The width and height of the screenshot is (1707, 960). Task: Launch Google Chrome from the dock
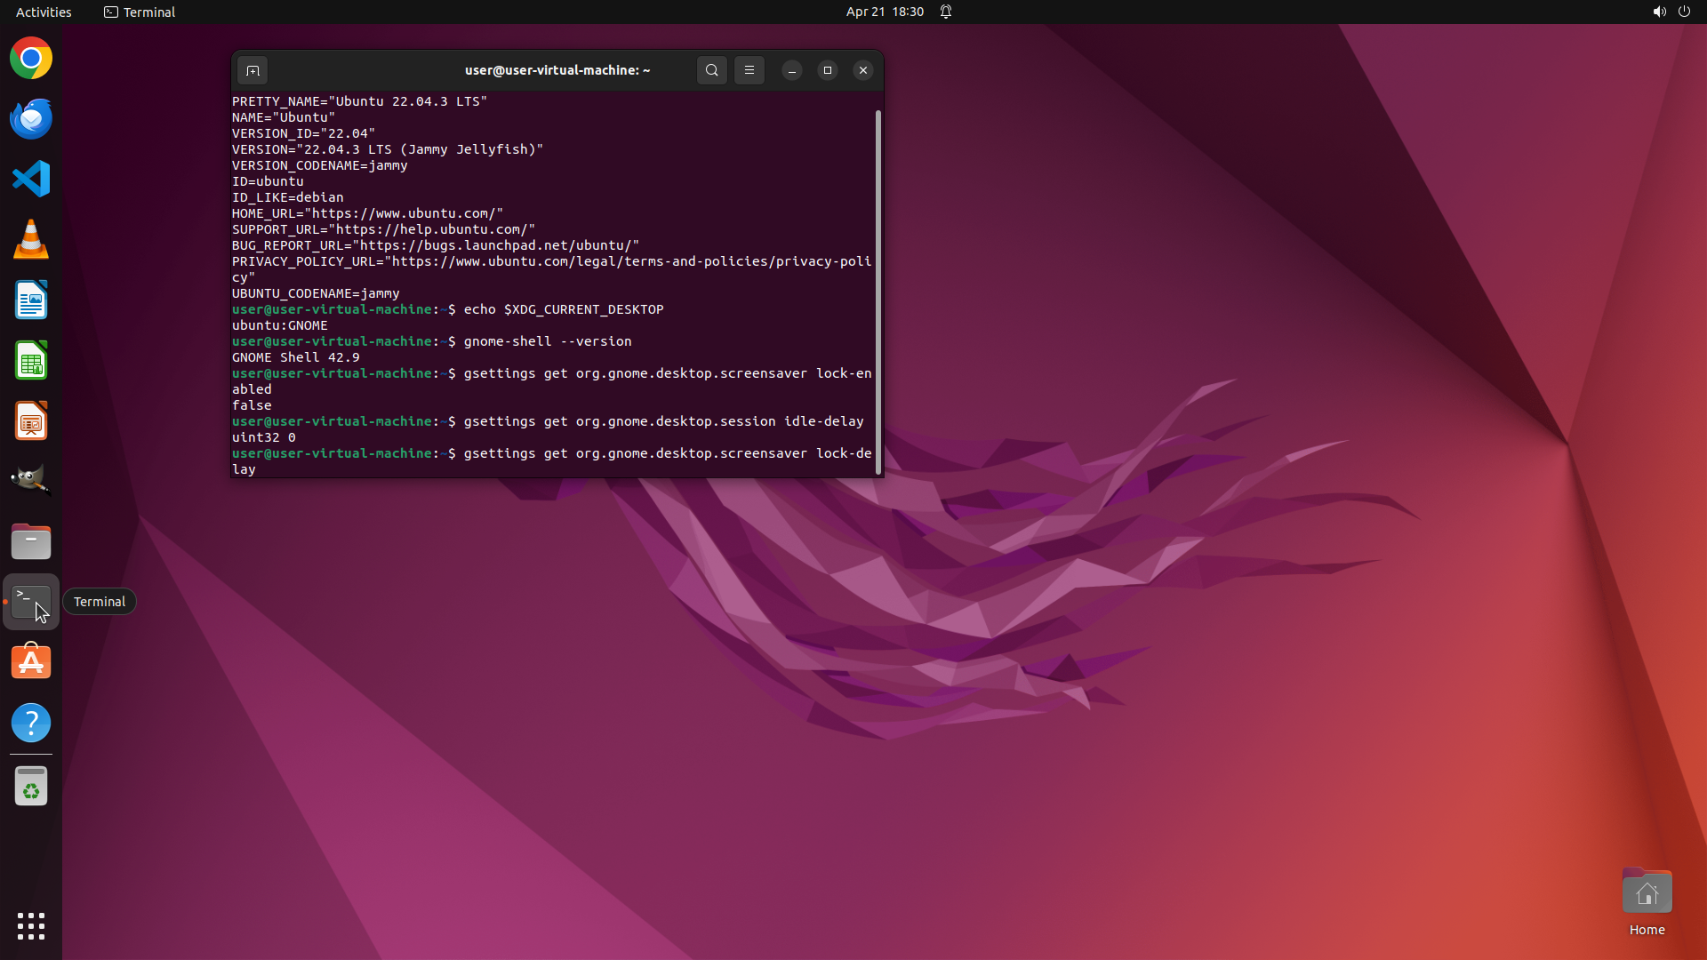coord(31,59)
